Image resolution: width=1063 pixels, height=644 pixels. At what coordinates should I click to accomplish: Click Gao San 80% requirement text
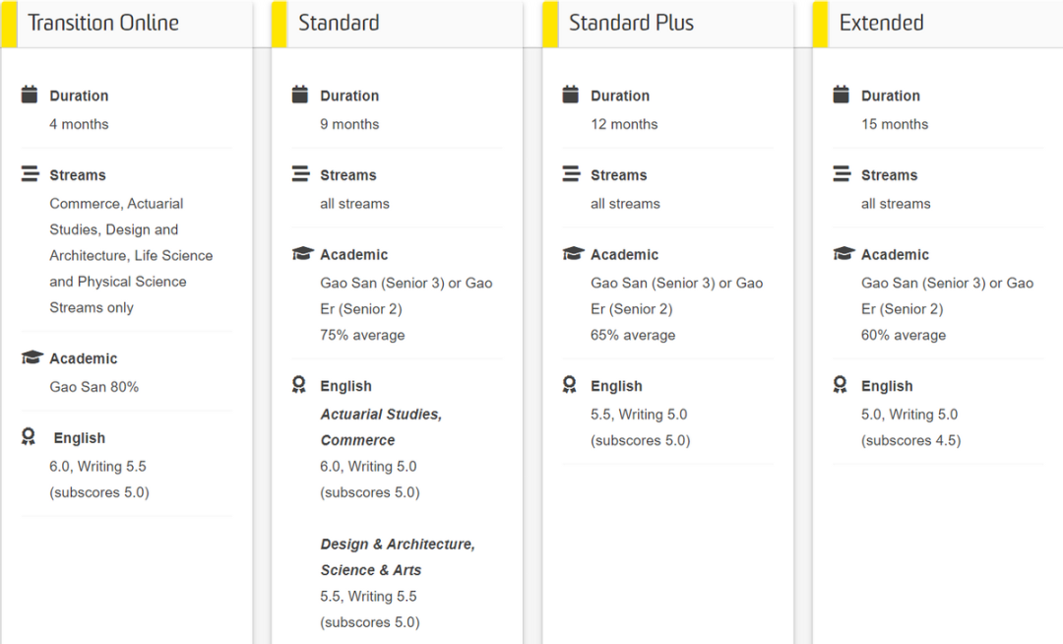tap(94, 387)
